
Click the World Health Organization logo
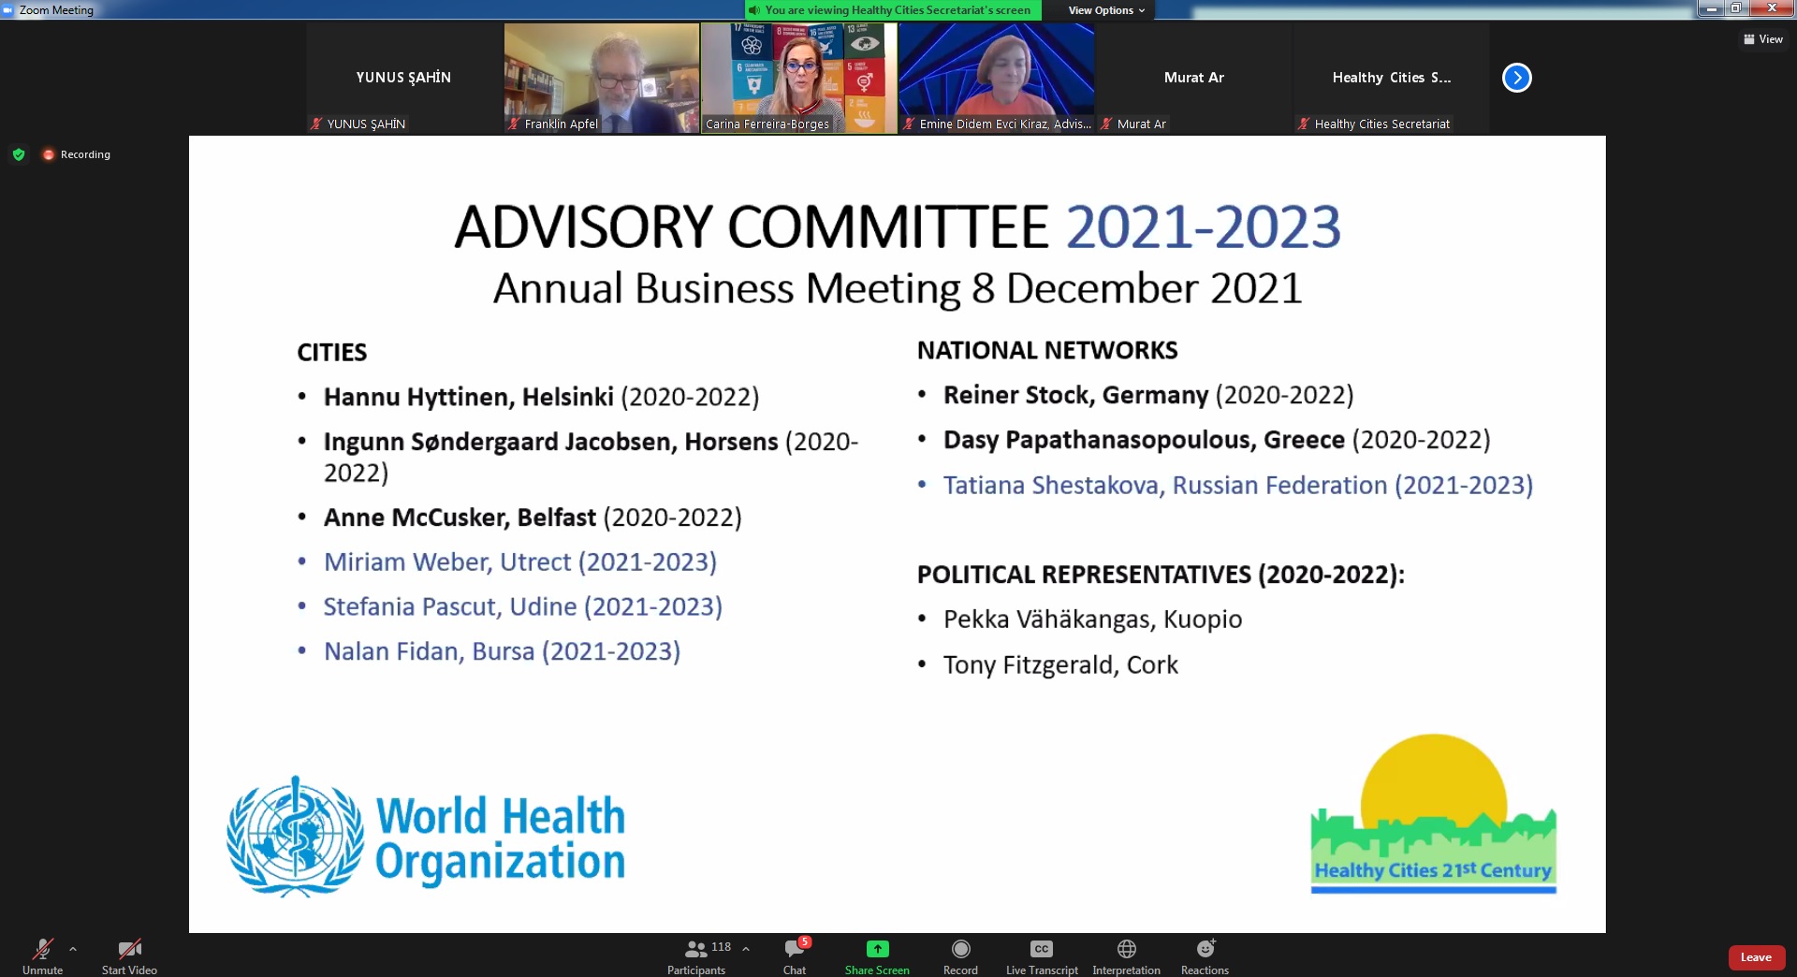pos(426,838)
